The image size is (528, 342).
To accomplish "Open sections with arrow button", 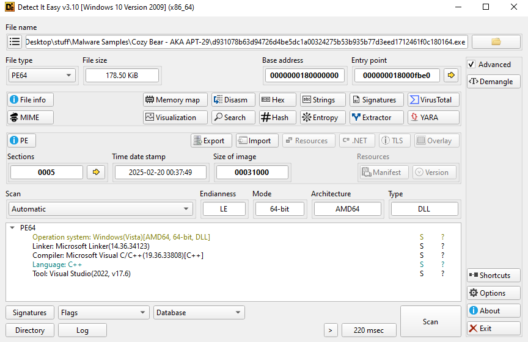I will coord(96,172).
